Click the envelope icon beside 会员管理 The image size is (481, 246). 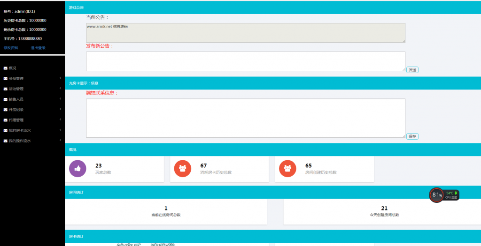pos(6,79)
